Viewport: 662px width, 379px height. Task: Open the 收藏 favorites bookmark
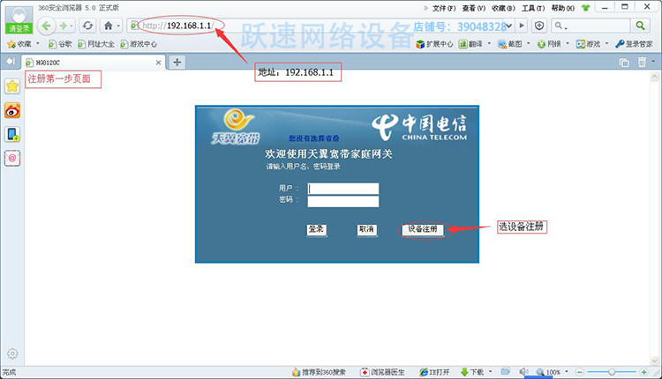point(19,44)
